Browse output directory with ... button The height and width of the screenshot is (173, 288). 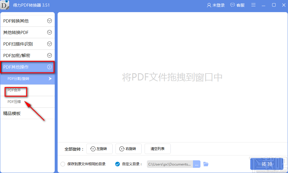coord(196,164)
